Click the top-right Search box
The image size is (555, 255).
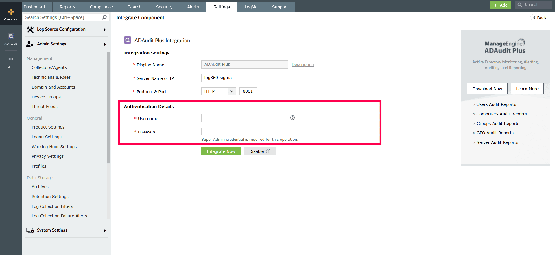click(533, 5)
